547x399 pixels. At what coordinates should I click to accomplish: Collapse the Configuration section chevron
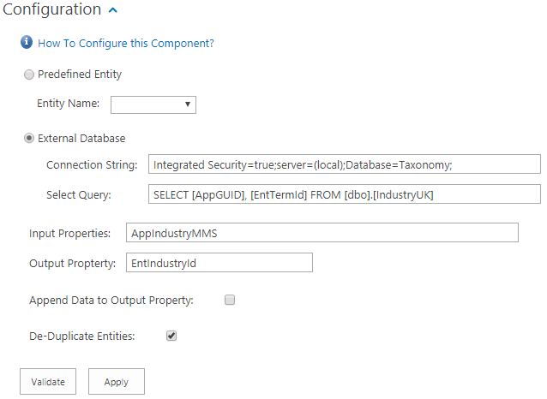click(114, 11)
